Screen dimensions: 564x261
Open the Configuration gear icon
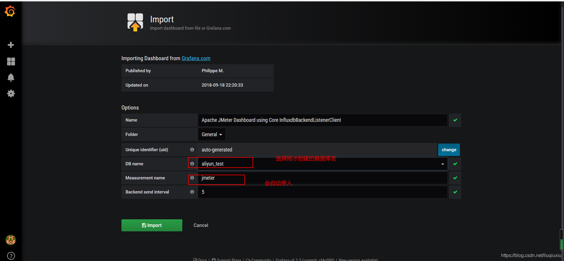(11, 94)
